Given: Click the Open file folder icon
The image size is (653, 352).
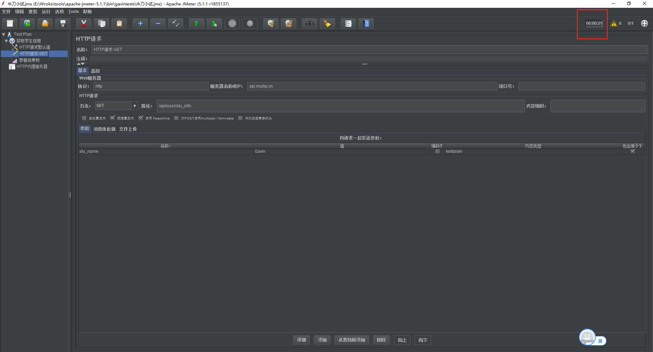Looking at the screenshot, I should pos(45,23).
